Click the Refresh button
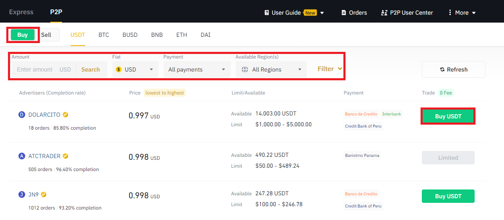 (x=454, y=69)
